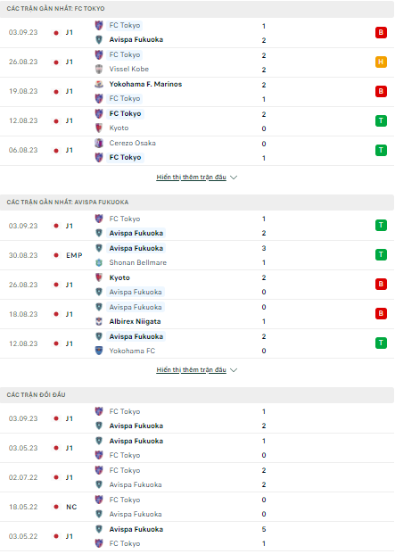Click the Vissel Kobe team crest
Viewport: 395px width, 554px height.
point(99,69)
